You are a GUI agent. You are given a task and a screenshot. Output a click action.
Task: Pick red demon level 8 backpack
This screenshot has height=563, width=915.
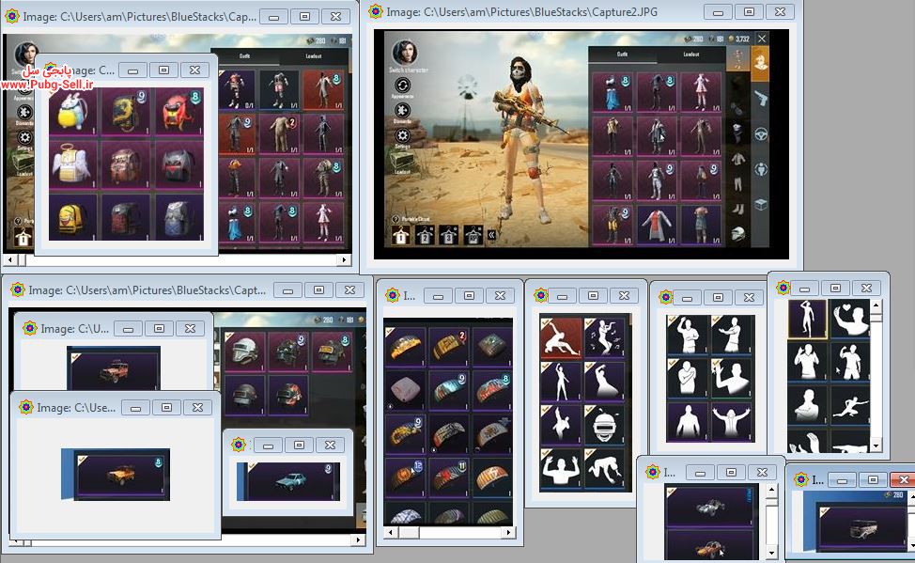[179, 111]
